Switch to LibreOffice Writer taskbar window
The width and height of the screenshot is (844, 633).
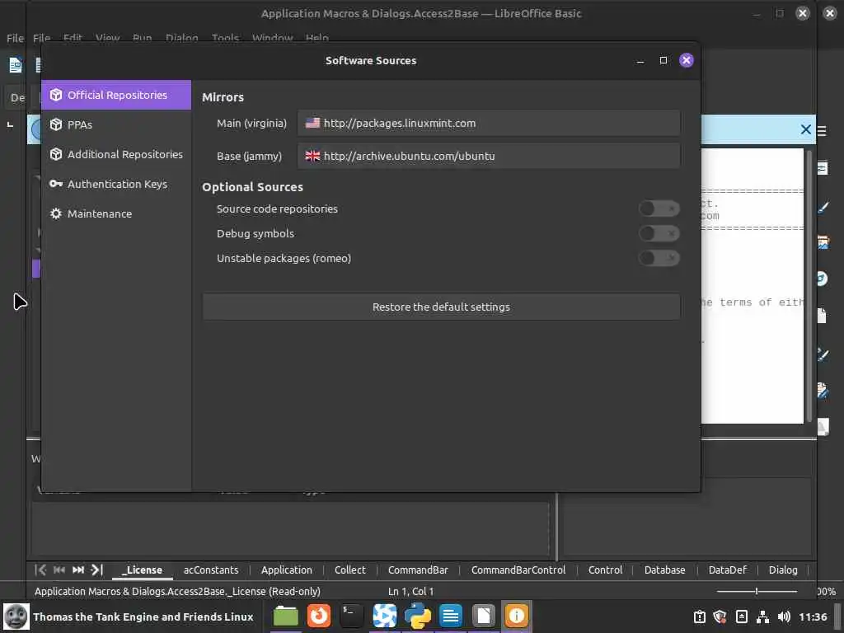click(451, 616)
